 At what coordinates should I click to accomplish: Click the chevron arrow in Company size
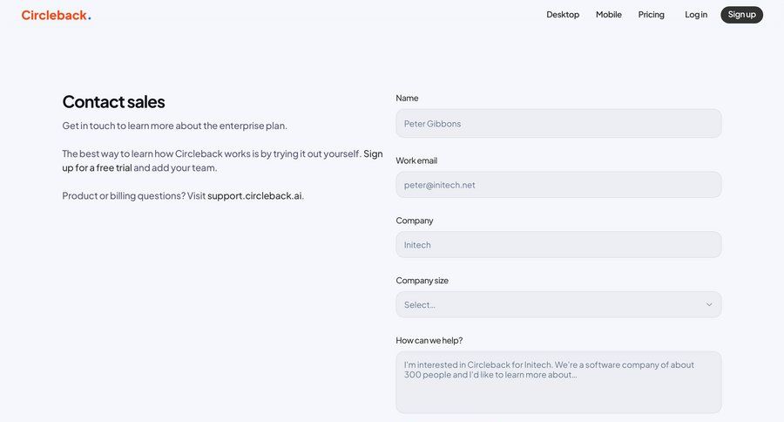coord(709,304)
